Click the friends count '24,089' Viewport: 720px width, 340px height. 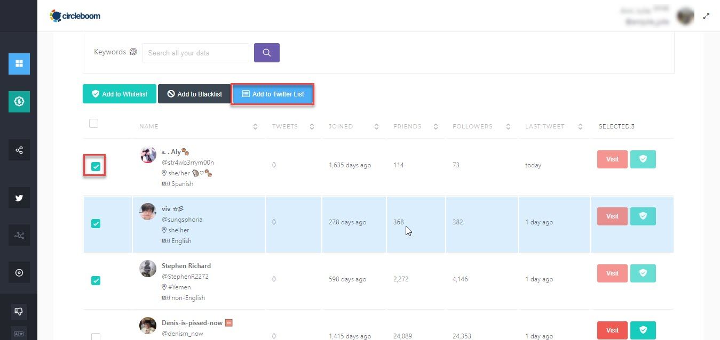click(x=403, y=336)
